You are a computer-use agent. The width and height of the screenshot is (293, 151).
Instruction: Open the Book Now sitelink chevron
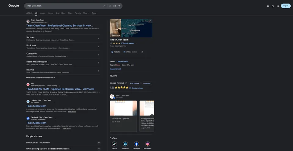[x=99, y=47]
